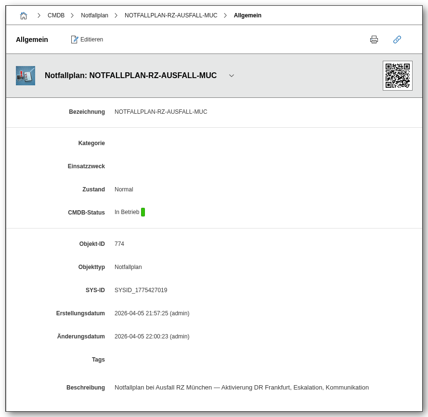Image resolution: width=428 pixels, height=417 pixels.
Task: Open the CMDB breadcrumb
Action: [x=56, y=15]
